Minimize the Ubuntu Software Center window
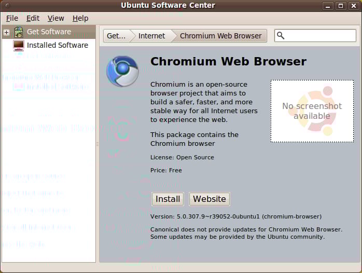 (328, 6)
